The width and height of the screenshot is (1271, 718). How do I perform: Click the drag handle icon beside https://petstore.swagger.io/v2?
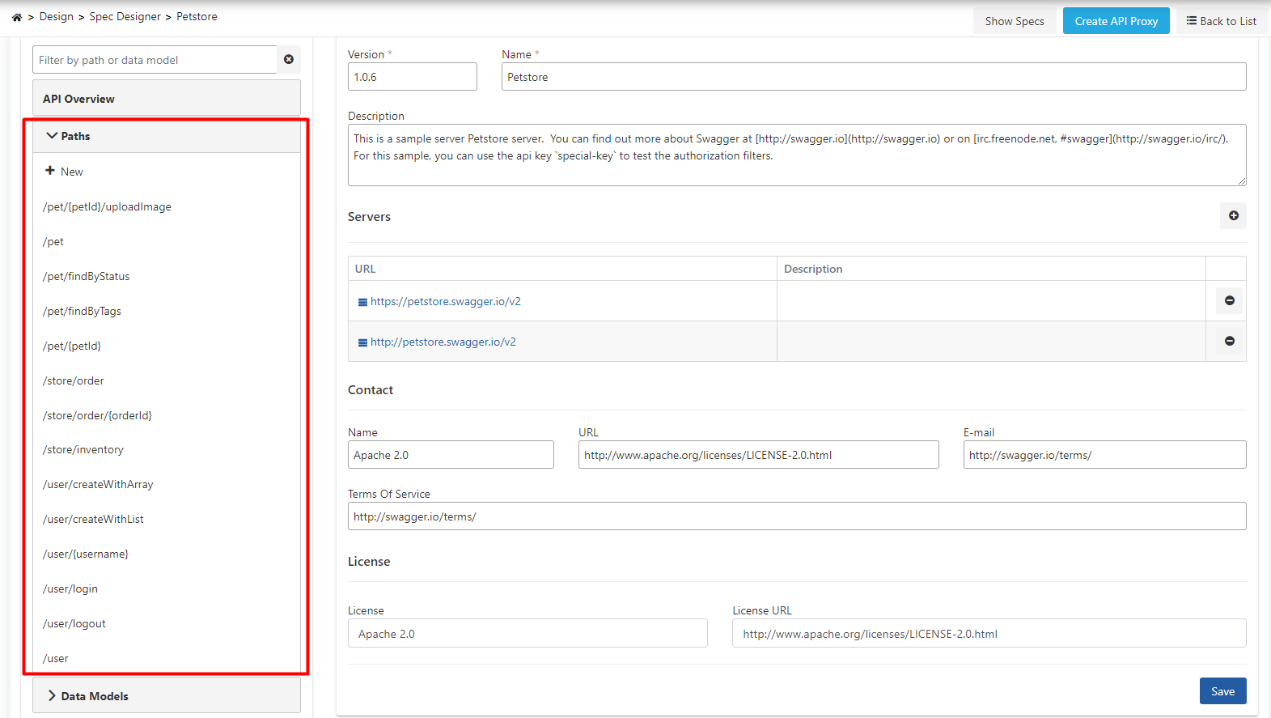click(362, 302)
